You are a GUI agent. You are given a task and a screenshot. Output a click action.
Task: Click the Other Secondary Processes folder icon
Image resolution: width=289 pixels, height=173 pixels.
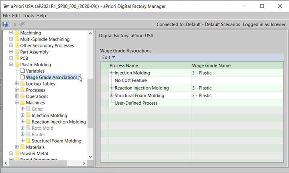17,45
